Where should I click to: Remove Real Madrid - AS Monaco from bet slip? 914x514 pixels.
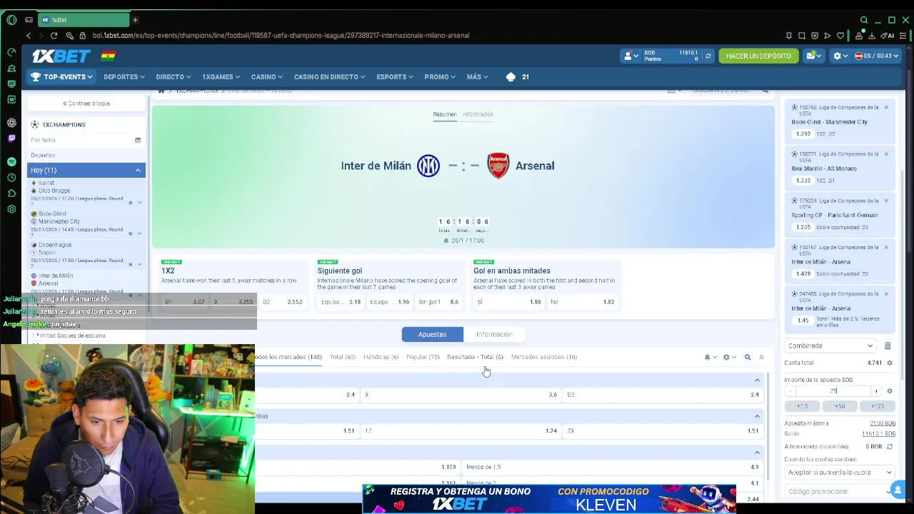click(886, 154)
